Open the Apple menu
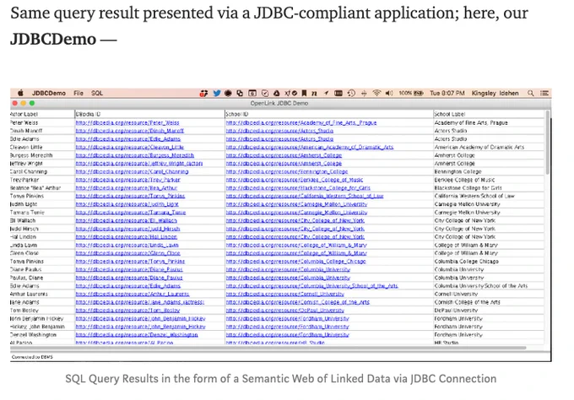Image resolution: width=574 pixels, height=400 pixels. (20, 93)
